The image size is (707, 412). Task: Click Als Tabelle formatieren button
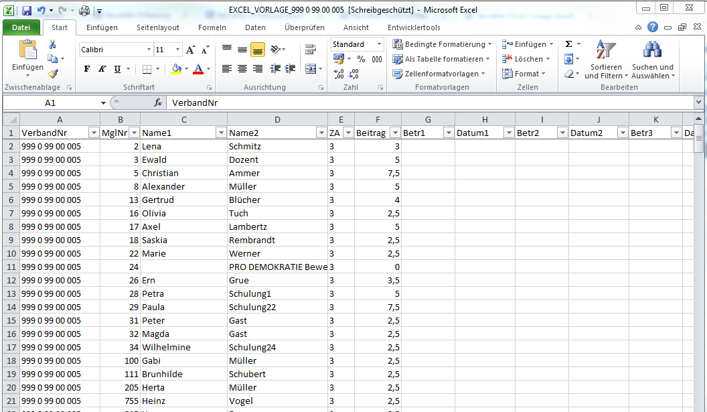click(442, 59)
